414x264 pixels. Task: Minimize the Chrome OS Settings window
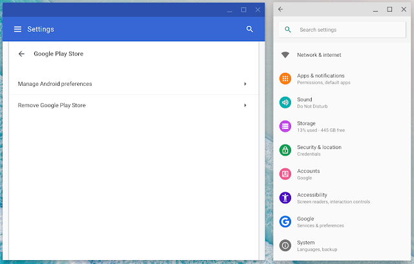230,10
